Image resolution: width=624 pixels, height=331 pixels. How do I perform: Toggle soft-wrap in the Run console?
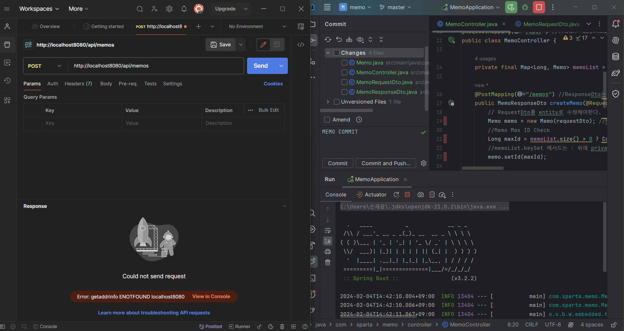click(328, 230)
